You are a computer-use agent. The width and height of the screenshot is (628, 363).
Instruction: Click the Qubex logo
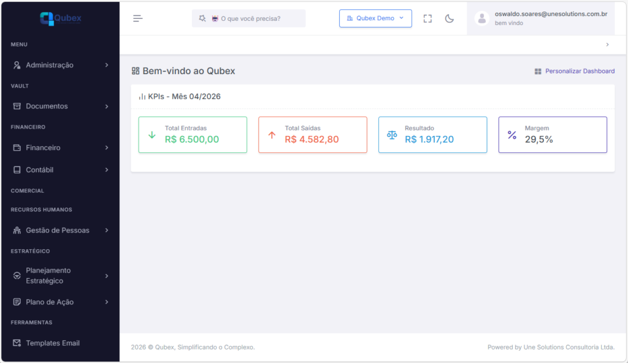click(60, 18)
